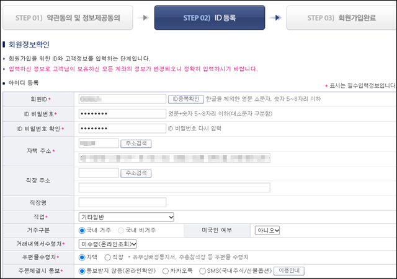Open the 직업 dropdown showing 기타일반
This screenshot has height=279, width=397.
pyautogui.click(x=127, y=217)
